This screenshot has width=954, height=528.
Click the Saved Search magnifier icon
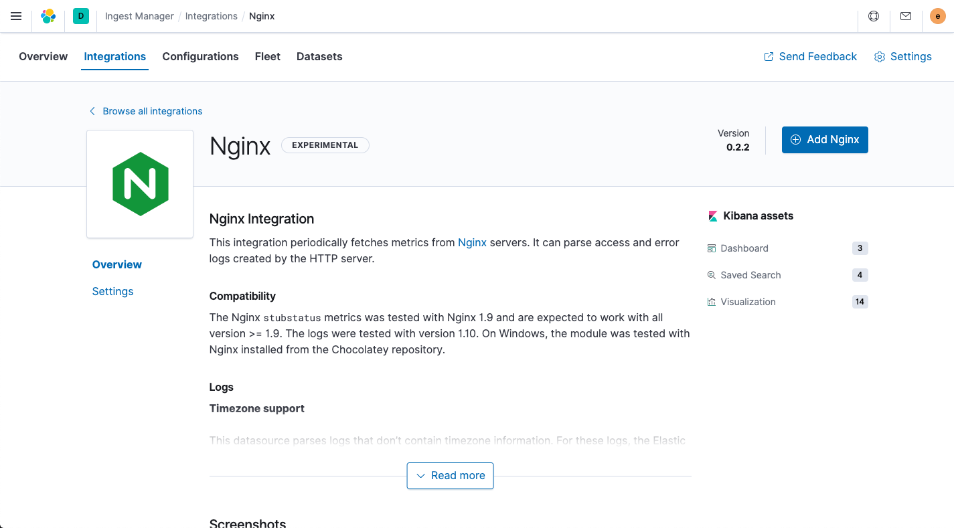[x=711, y=275]
